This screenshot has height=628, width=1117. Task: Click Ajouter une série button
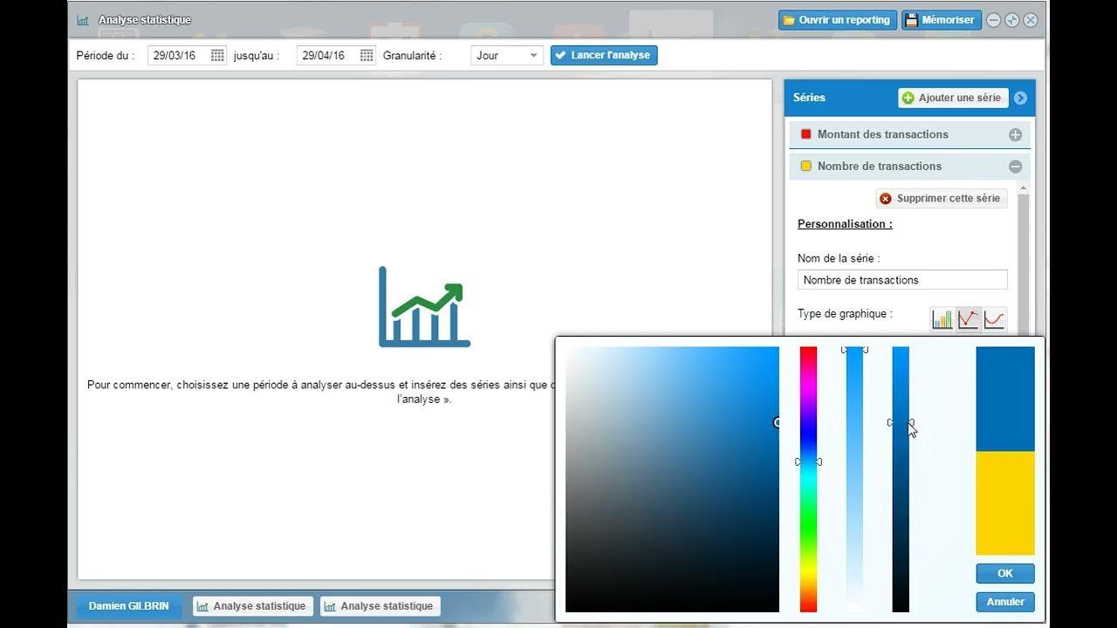click(953, 98)
